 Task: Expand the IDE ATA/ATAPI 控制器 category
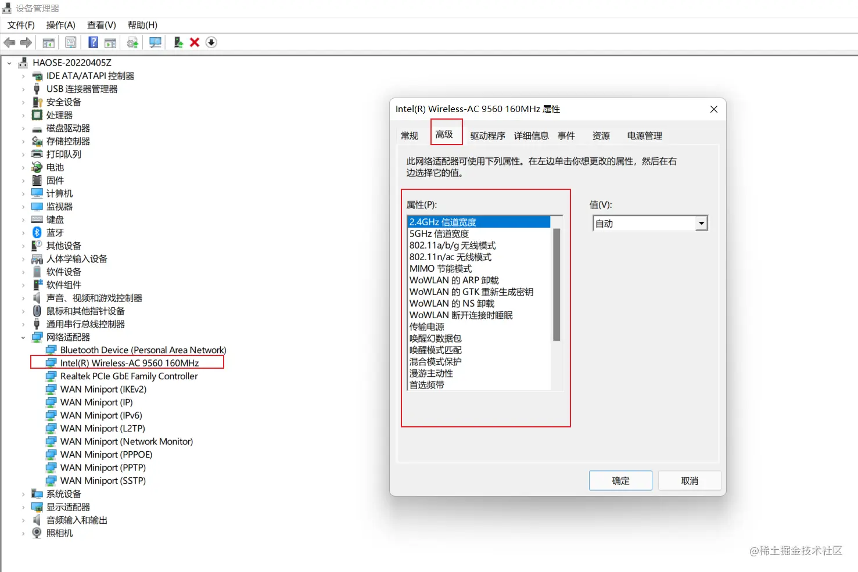23,76
